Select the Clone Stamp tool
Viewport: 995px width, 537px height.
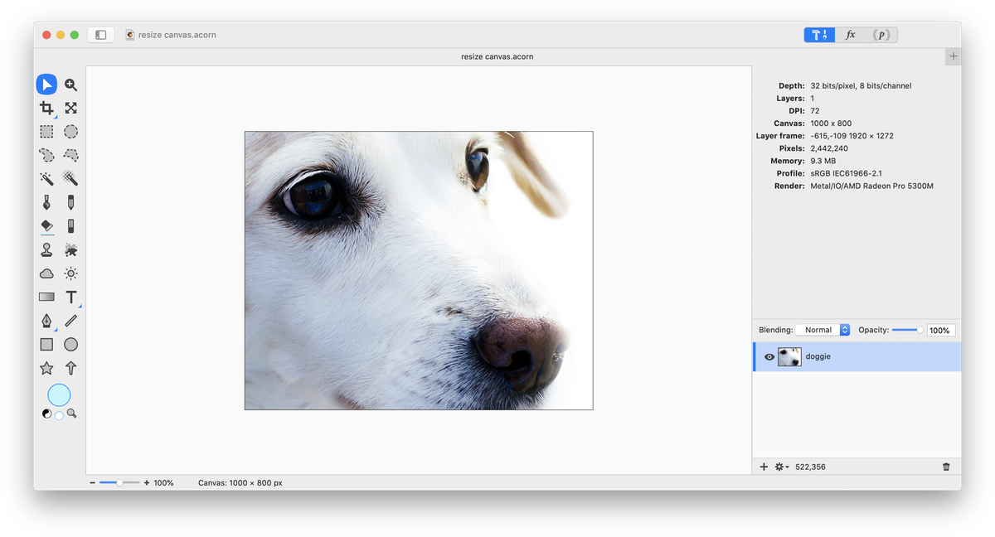coord(46,249)
